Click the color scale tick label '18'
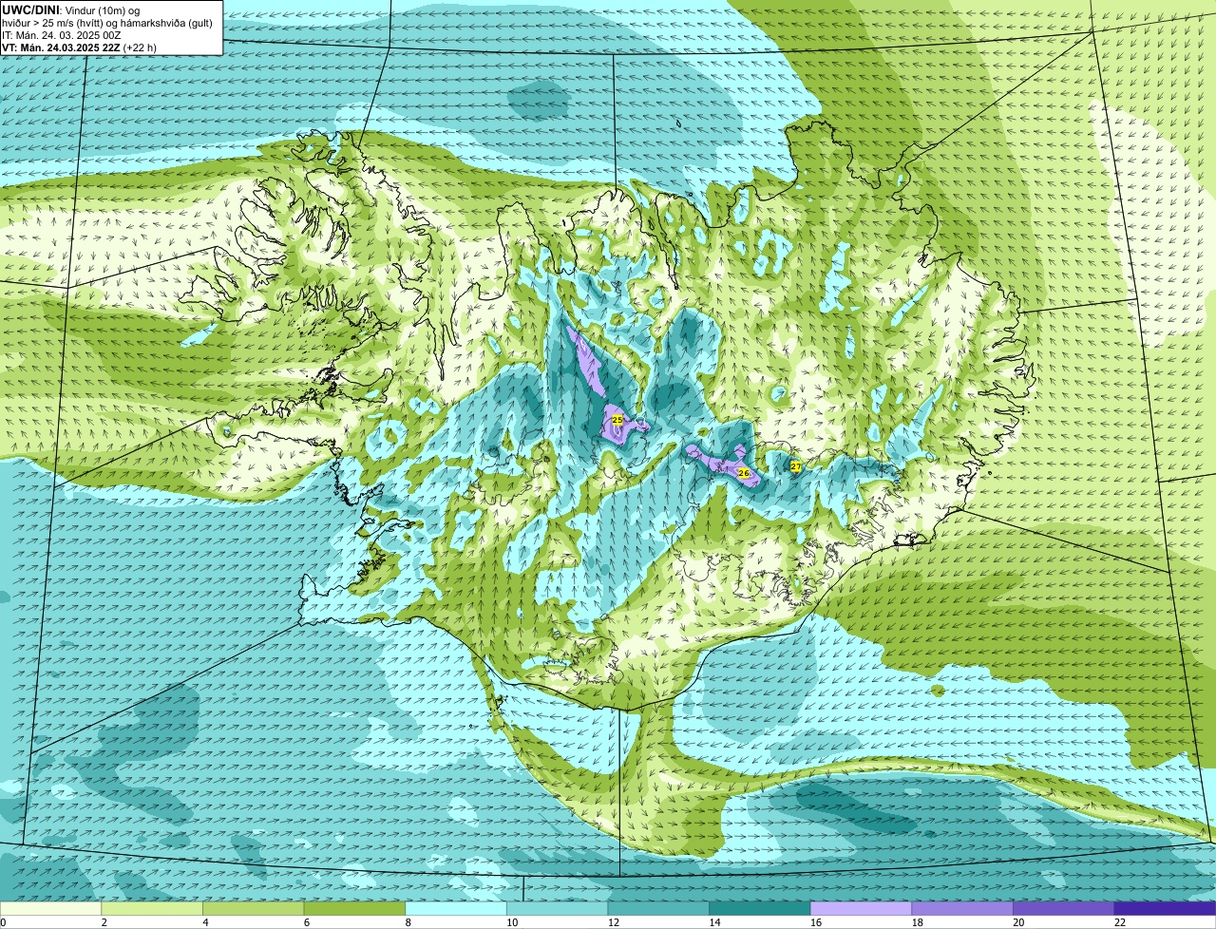 pos(918,922)
